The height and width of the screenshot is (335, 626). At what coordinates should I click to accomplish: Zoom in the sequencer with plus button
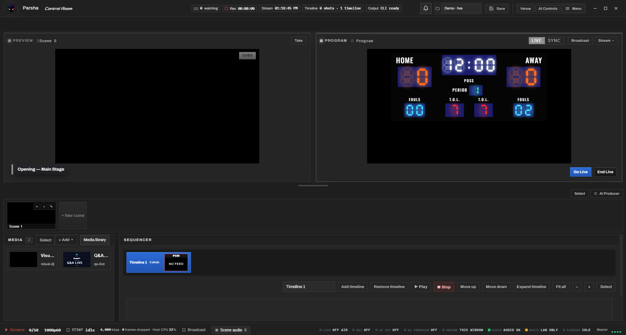tap(589, 287)
